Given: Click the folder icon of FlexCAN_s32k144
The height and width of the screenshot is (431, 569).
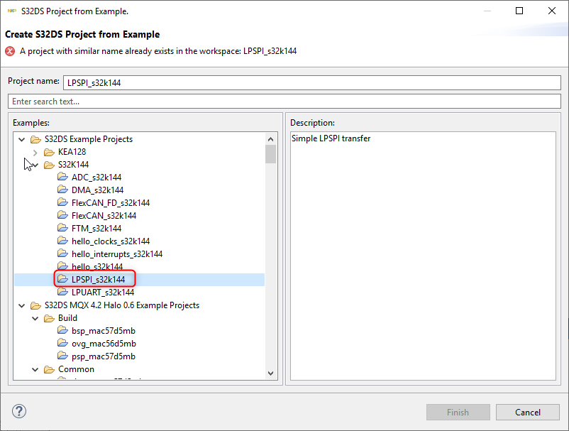Looking at the screenshot, I should pos(62,215).
